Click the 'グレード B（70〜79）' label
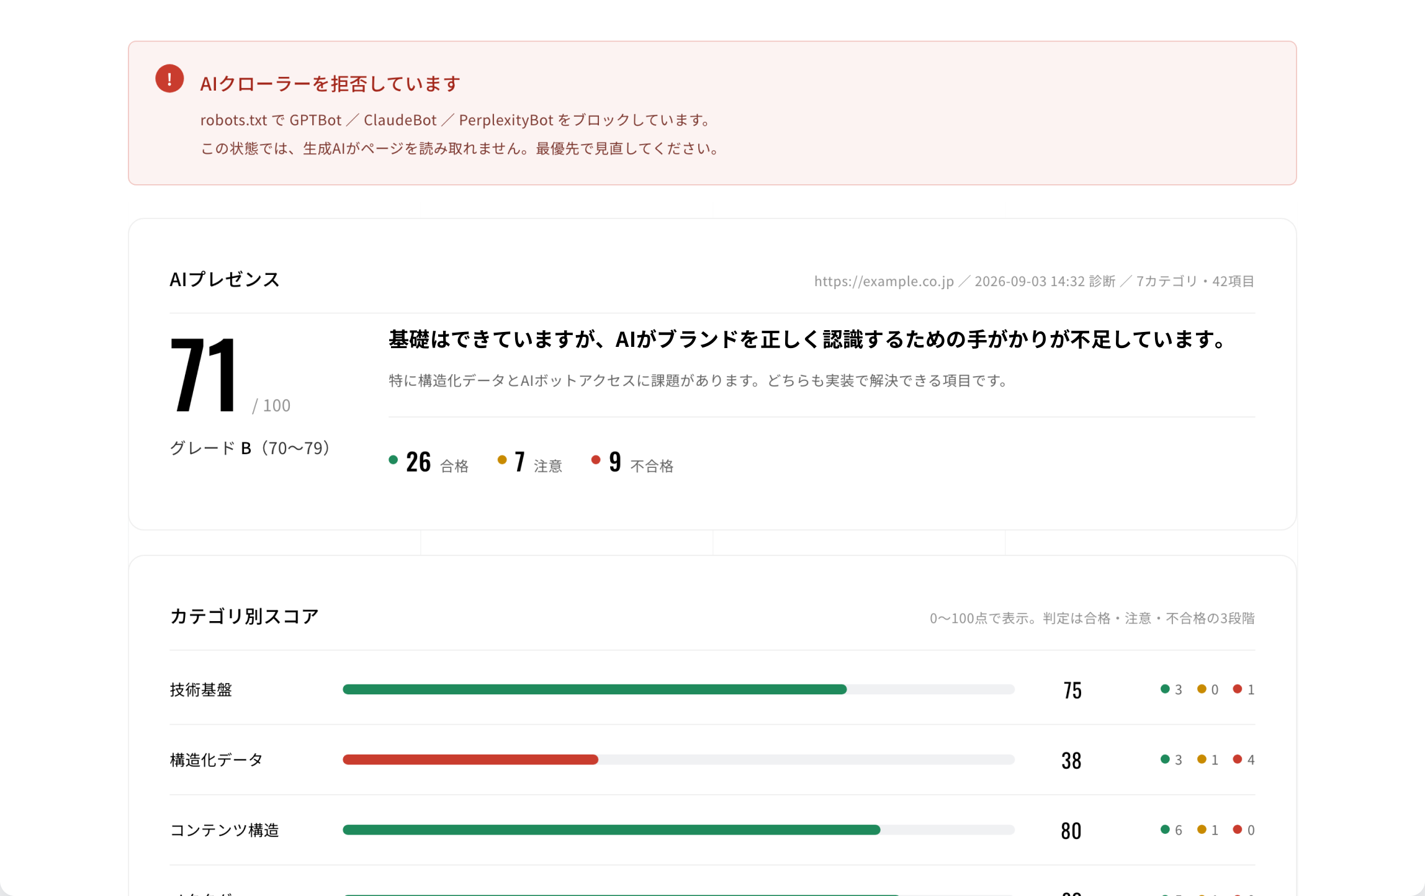1425x896 pixels. [x=249, y=448]
